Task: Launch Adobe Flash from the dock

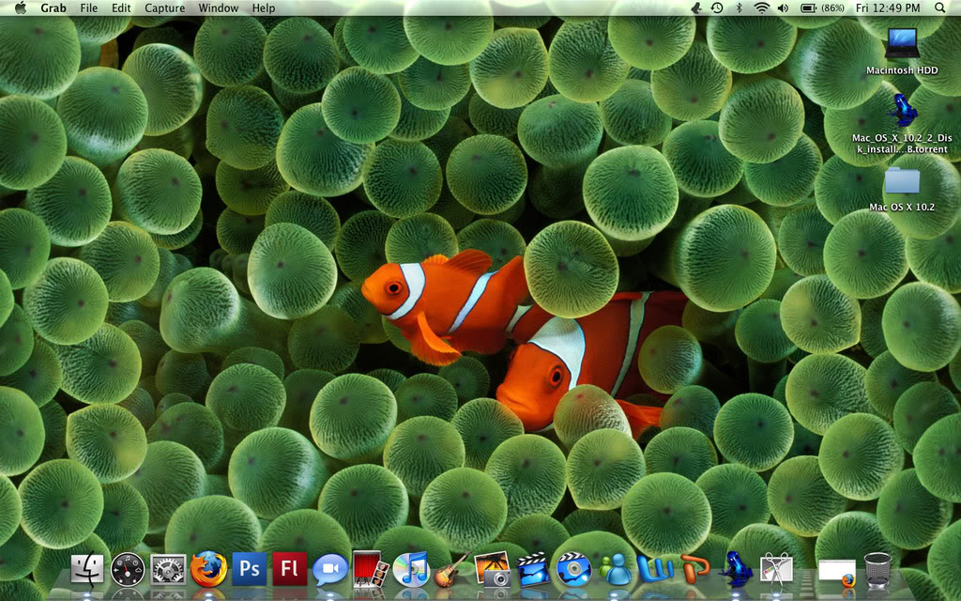Action: click(x=289, y=568)
